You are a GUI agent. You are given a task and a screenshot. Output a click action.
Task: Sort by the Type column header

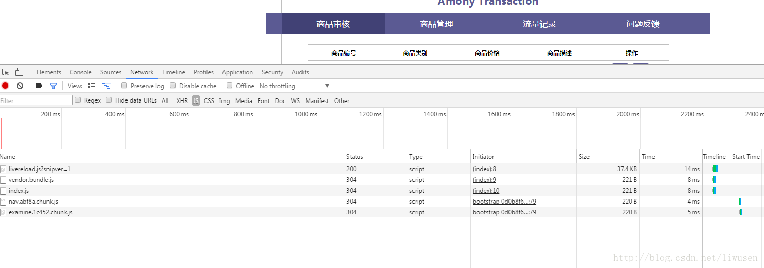pos(439,157)
